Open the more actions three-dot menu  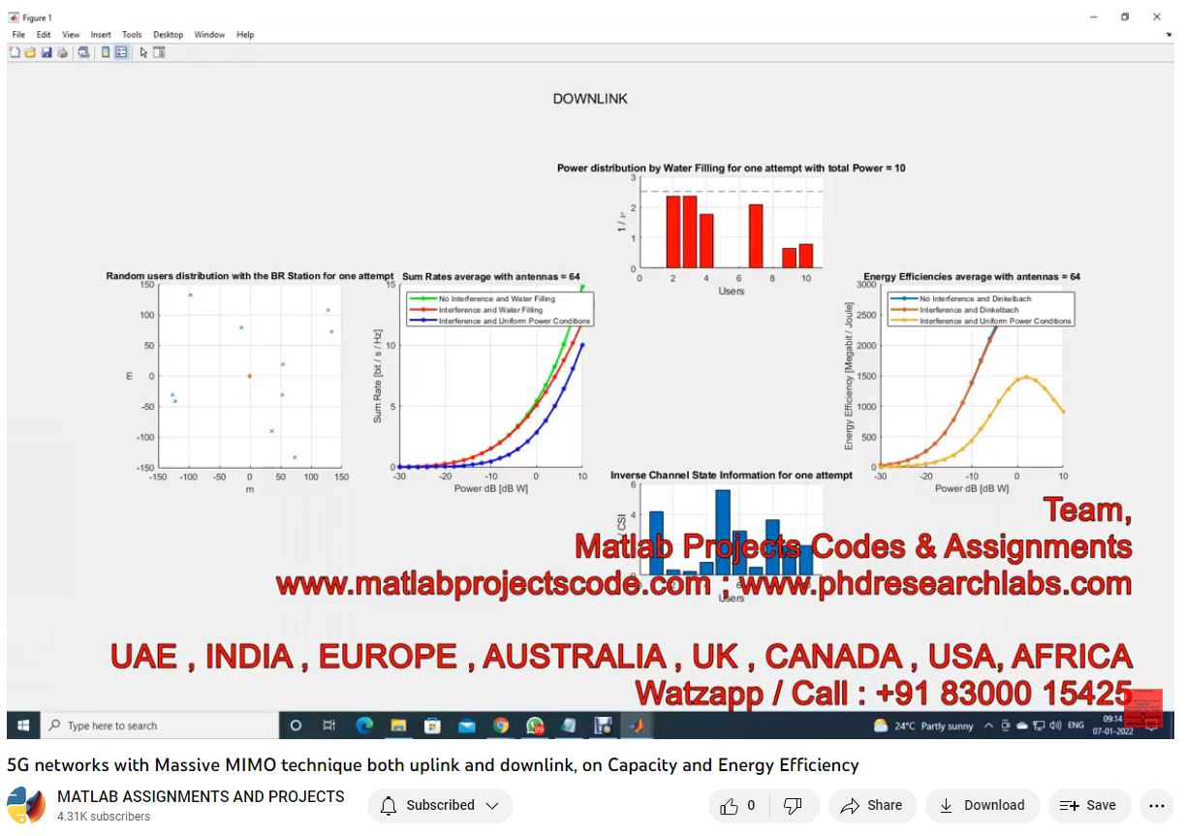pos(1155,805)
